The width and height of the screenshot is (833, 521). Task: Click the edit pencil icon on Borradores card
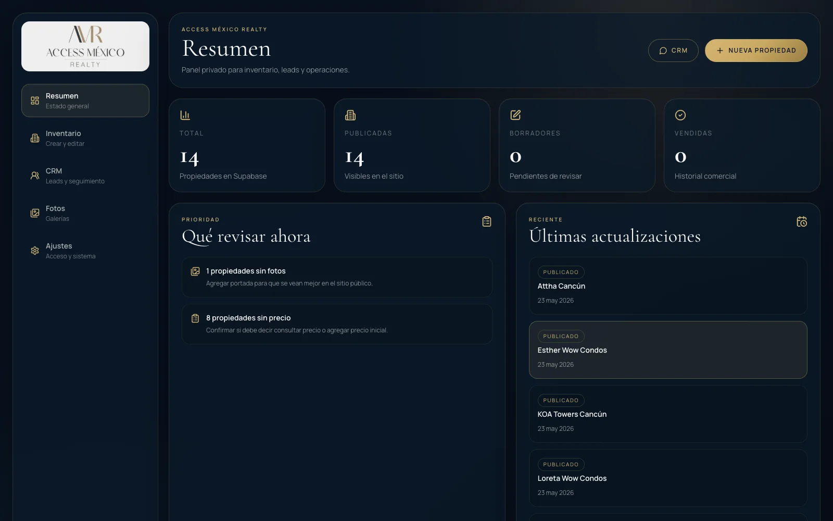click(515, 115)
